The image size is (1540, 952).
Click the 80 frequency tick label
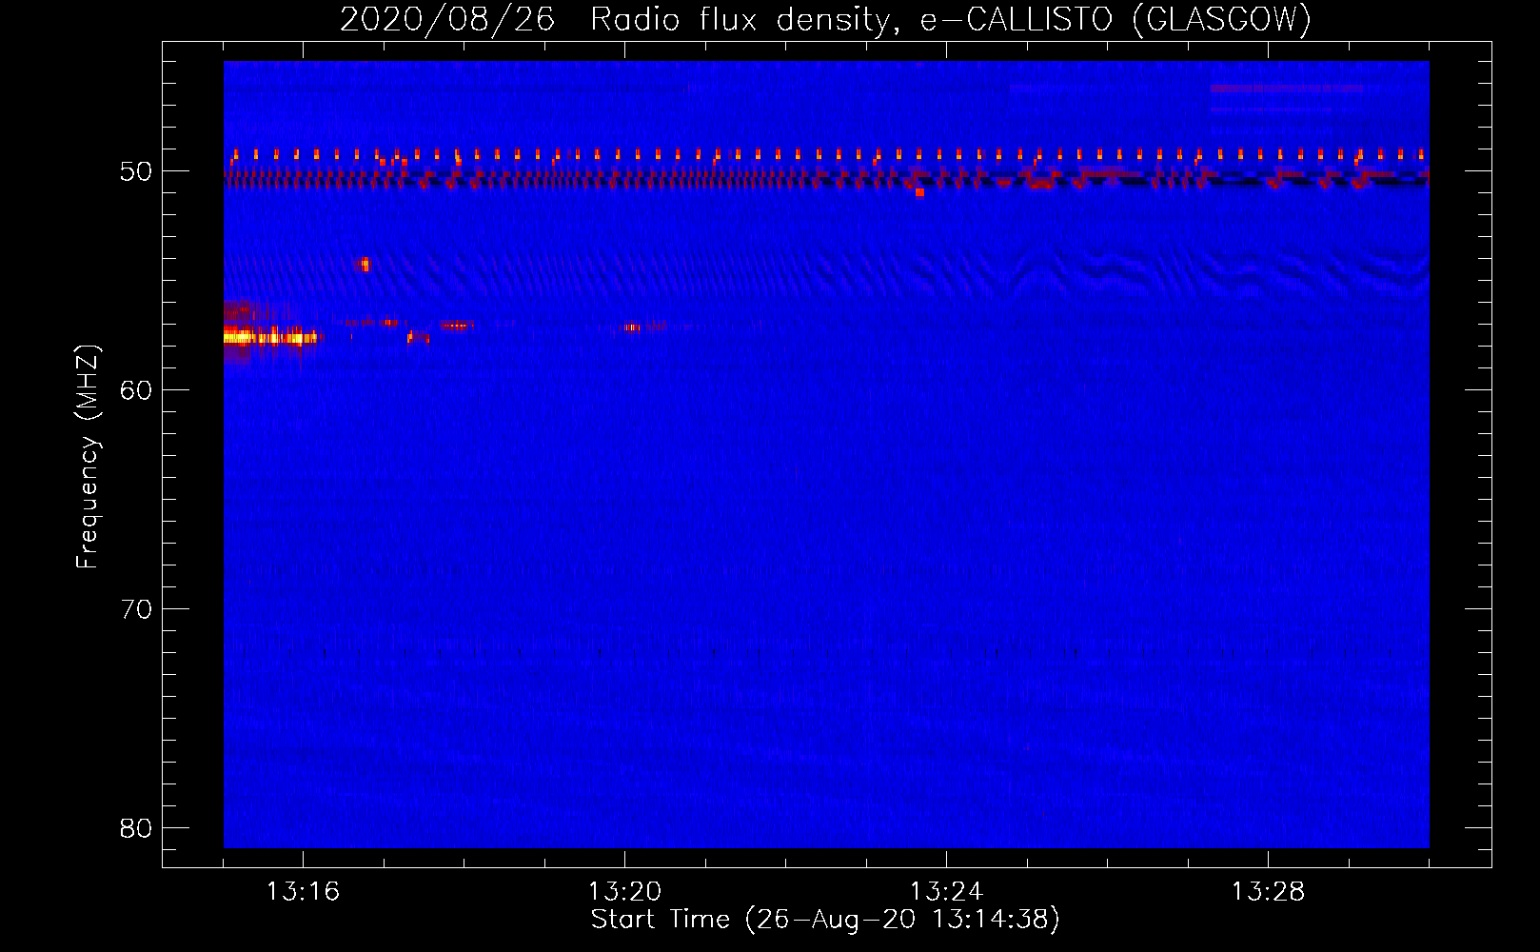136,828
